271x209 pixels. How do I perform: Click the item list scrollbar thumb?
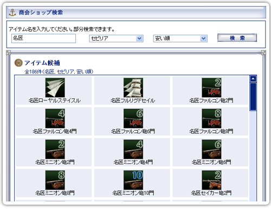click(x=253, y=97)
